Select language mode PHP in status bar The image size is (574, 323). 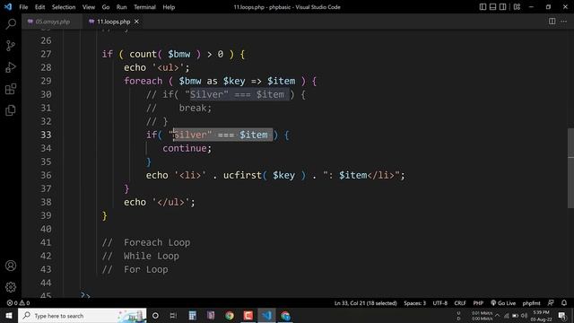point(478,303)
